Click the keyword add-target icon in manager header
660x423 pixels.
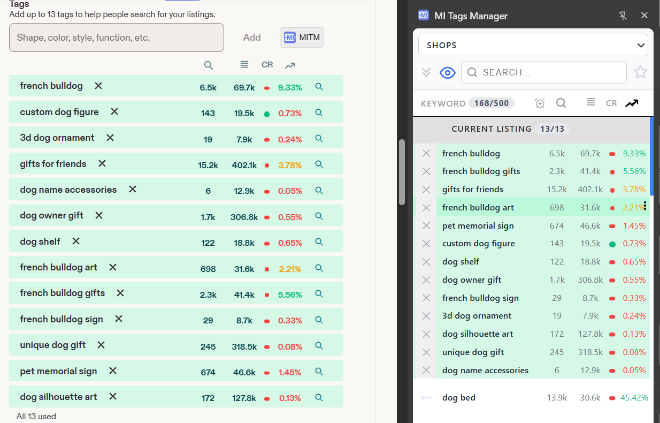click(x=540, y=103)
